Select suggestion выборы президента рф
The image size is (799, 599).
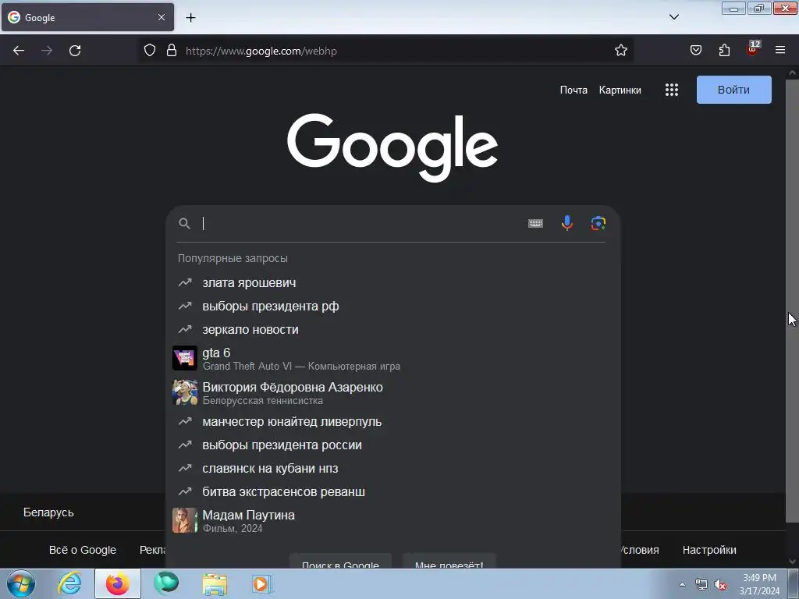(392, 306)
